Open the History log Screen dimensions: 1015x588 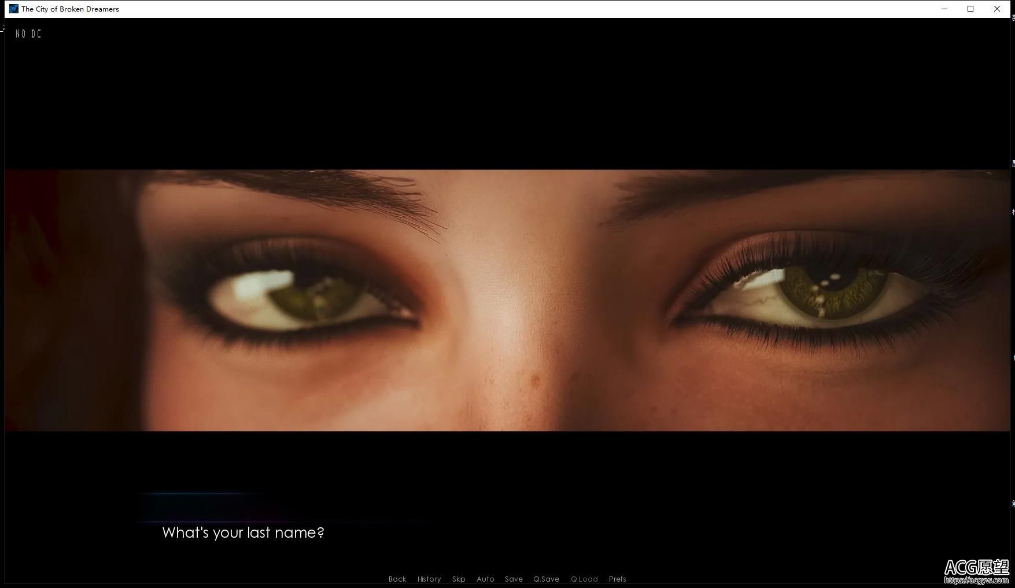(x=429, y=579)
